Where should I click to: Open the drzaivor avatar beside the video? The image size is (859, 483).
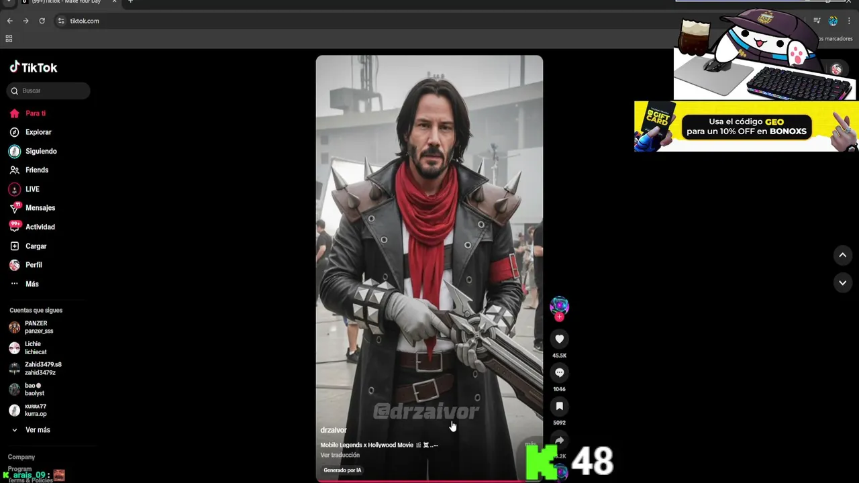point(559,306)
